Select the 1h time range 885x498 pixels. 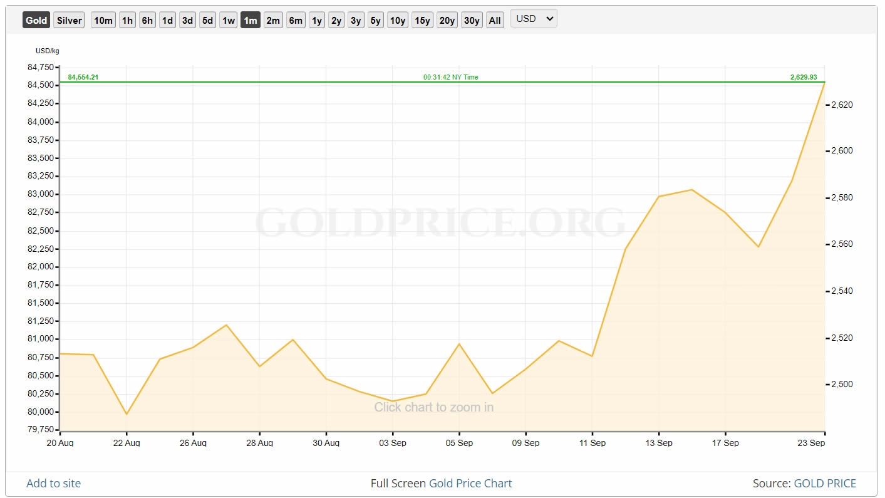pyautogui.click(x=127, y=21)
